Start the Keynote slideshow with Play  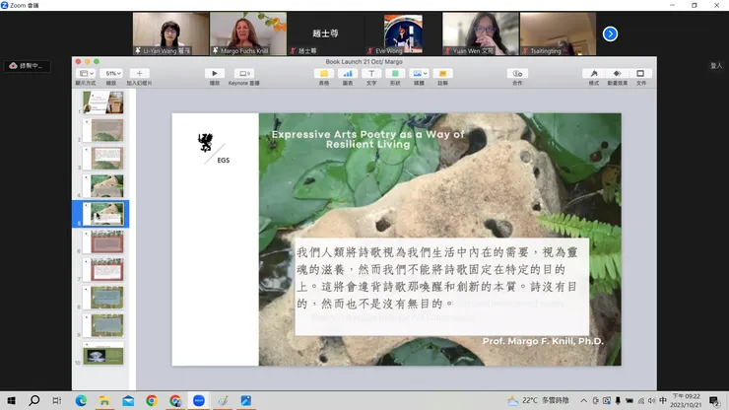click(215, 74)
